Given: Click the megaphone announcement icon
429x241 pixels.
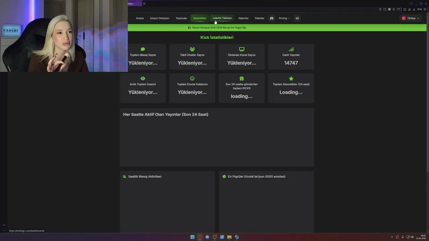Looking at the screenshot, I should pyautogui.click(x=189, y=27).
